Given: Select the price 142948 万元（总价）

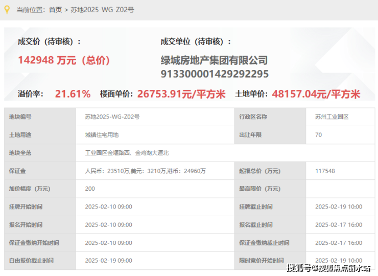Looking at the screenshot, I should [64, 60].
